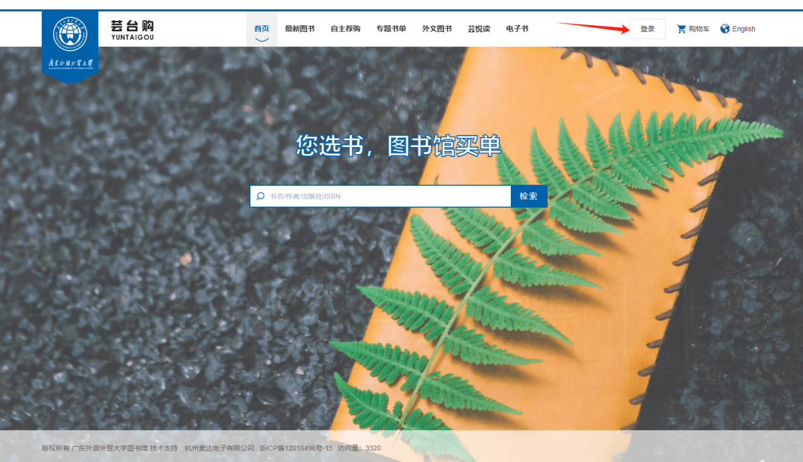Click the 检索 search button
This screenshot has width=803, height=462.
(x=529, y=196)
